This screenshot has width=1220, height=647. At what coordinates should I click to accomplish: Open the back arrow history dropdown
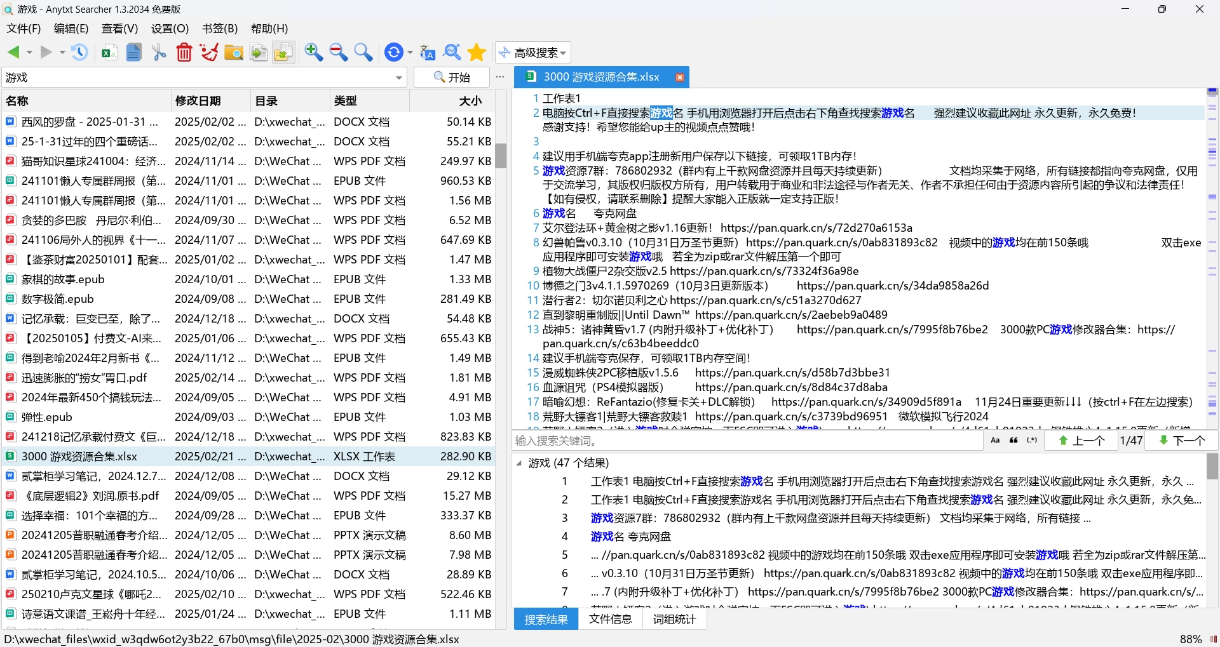pyautogui.click(x=29, y=53)
